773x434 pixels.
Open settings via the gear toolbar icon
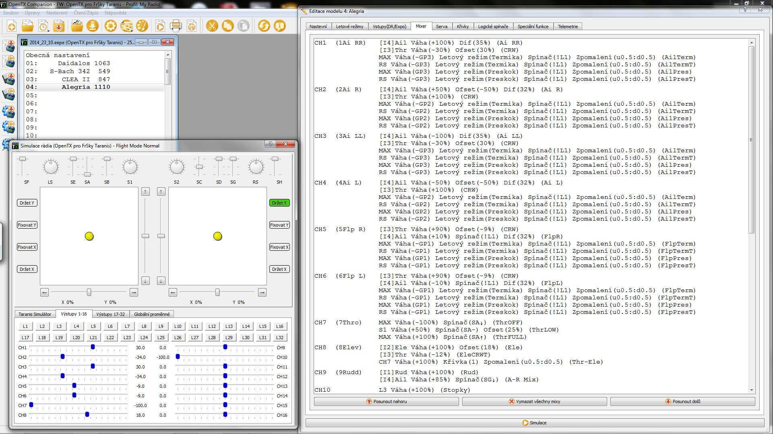click(110, 27)
